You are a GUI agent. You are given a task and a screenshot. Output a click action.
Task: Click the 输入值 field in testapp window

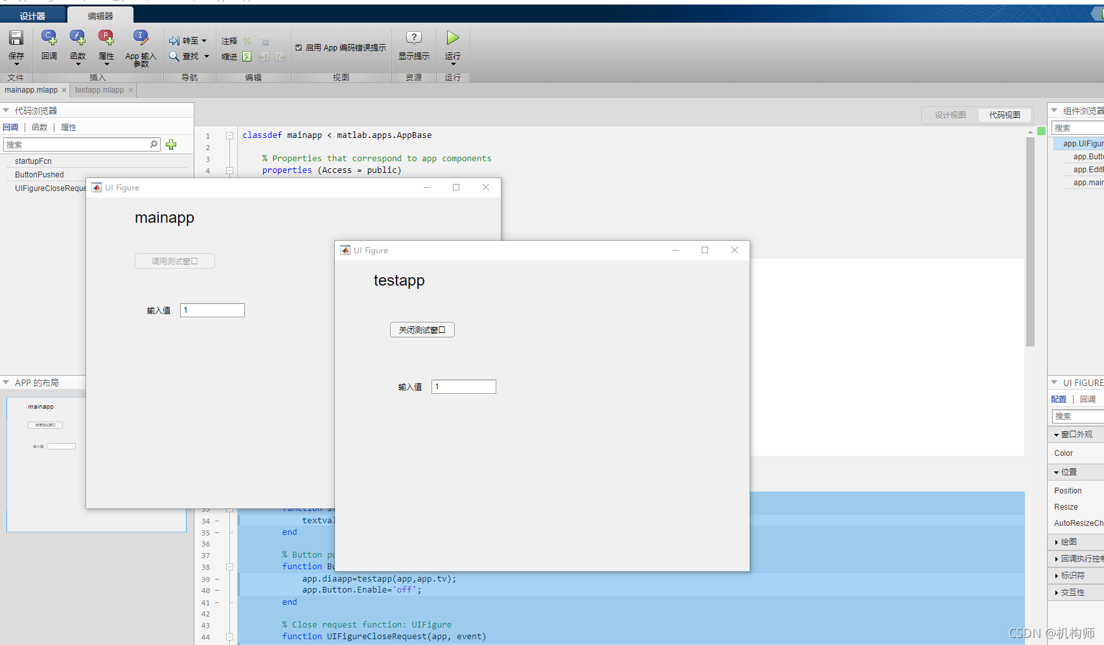[x=464, y=387]
